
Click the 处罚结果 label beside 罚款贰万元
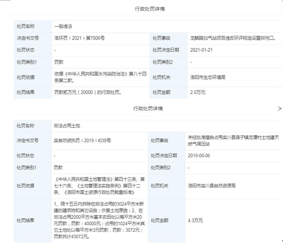coord(26,92)
